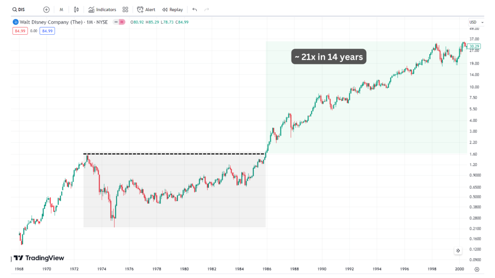Create an Alert

(146, 10)
